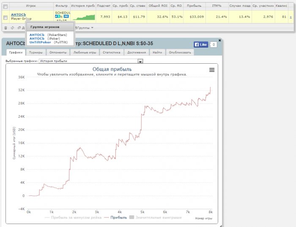
Task: Click the refresh icon in table toolbar
Action: (12, 28)
